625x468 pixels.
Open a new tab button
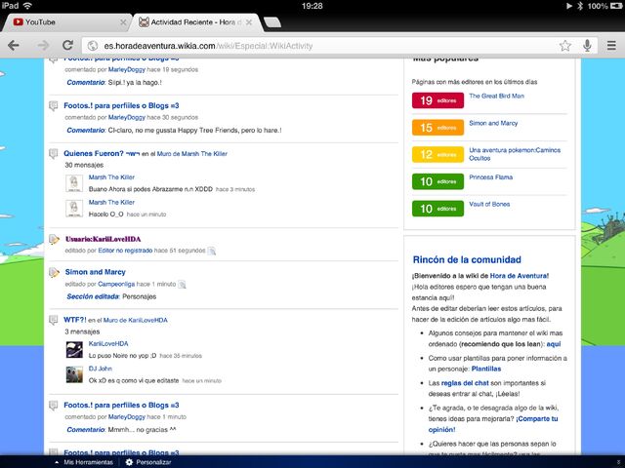click(x=272, y=22)
